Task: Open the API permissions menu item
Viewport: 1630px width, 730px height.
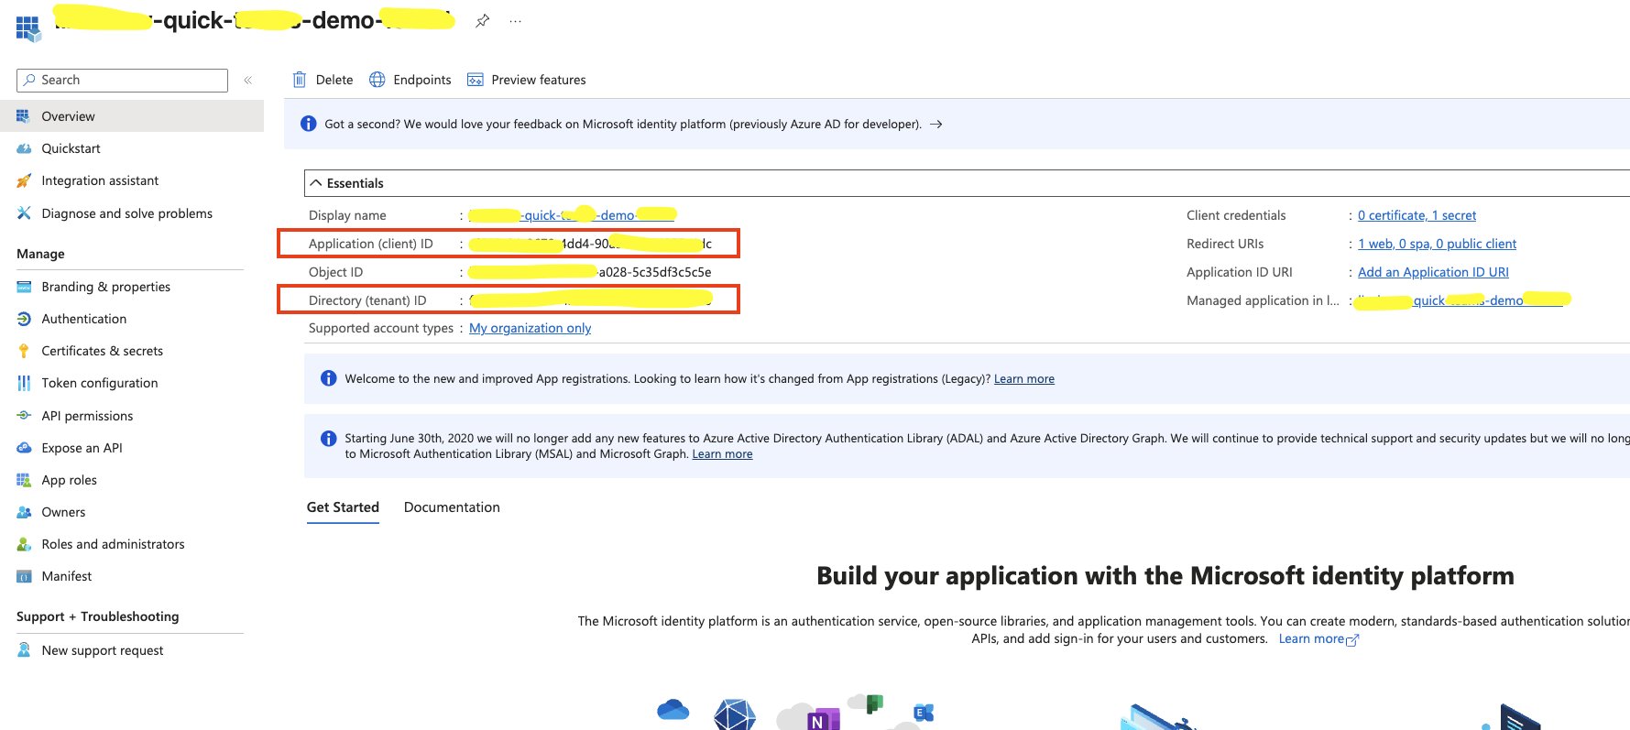Action: [x=87, y=416]
